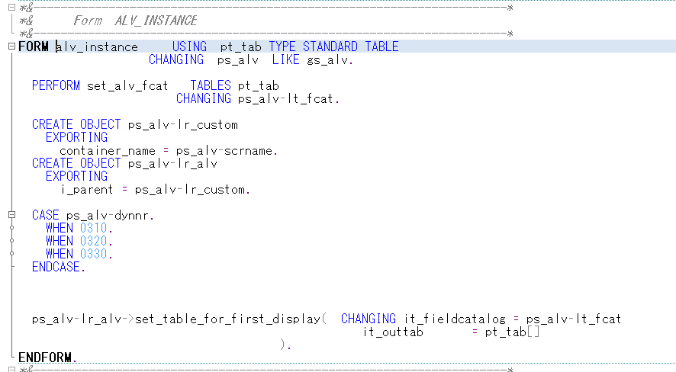Click the ENDCASE keyword
Image resolution: width=676 pixels, height=372 pixels.
pyautogui.click(x=56, y=267)
